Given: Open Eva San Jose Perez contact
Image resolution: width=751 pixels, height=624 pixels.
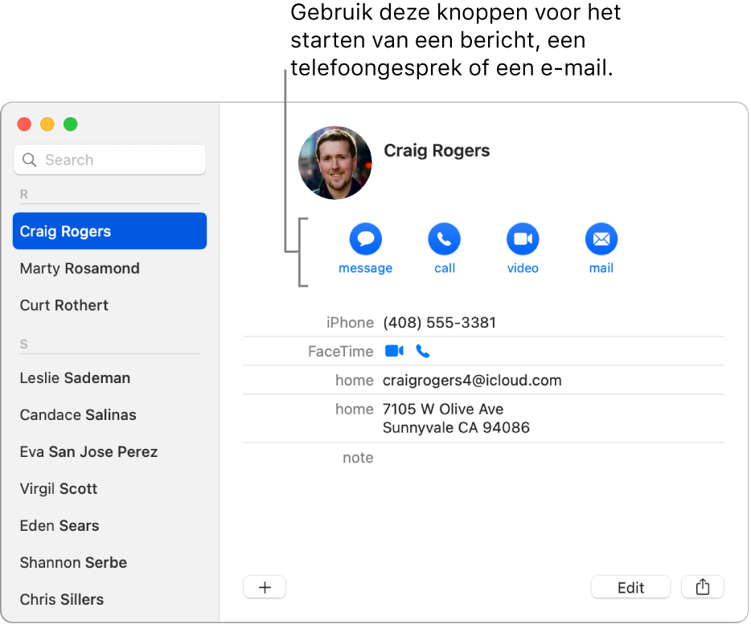Looking at the screenshot, I should pyautogui.click(x=109, y=451).
